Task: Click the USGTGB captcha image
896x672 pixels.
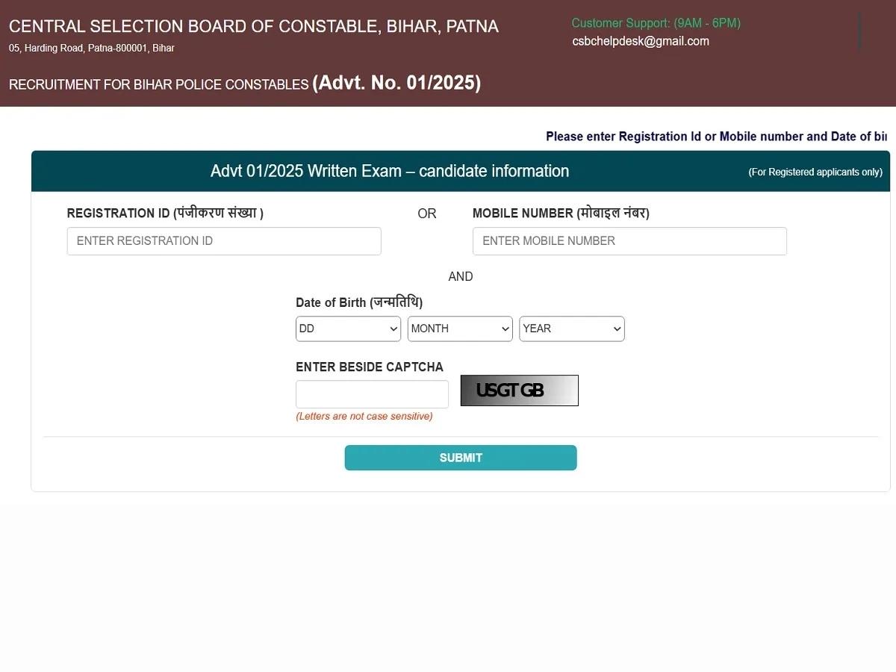Action: click(519, 391)
